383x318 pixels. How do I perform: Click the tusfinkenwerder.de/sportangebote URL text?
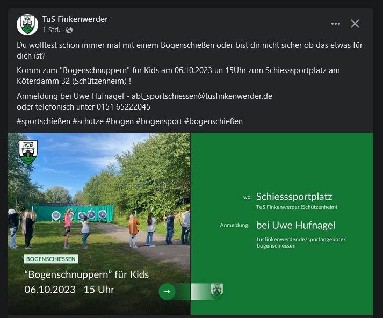pos(301,242)
